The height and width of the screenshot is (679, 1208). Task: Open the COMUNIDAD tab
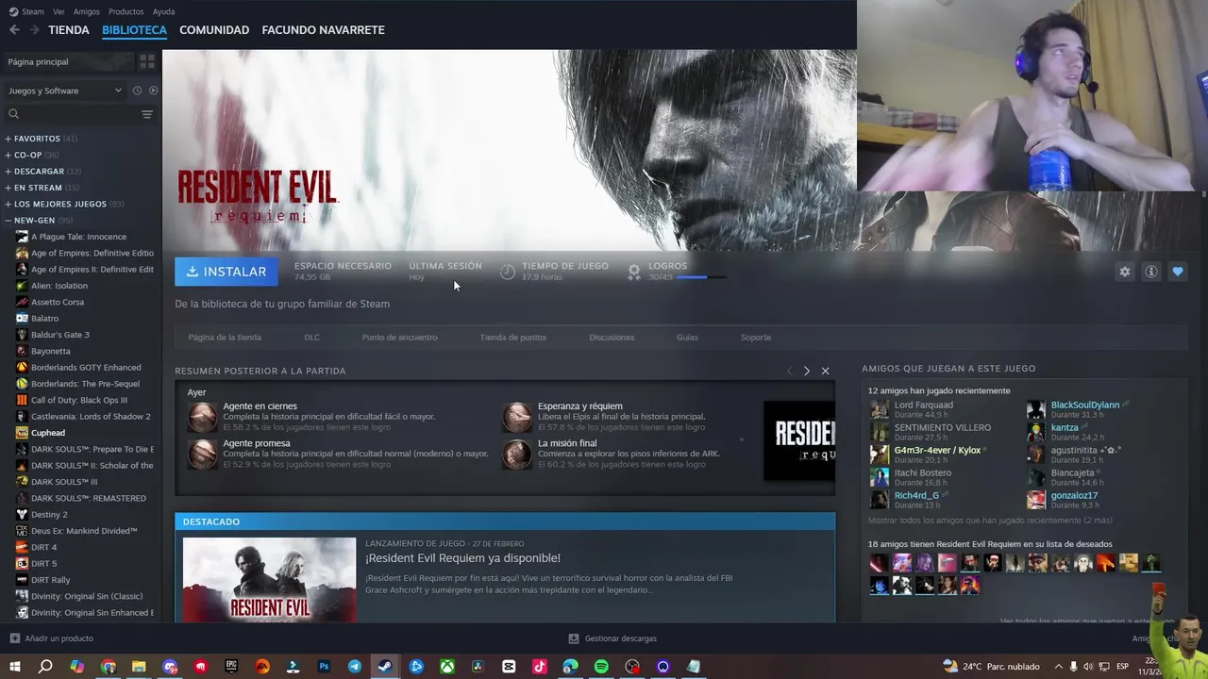[x=214, y=30]
